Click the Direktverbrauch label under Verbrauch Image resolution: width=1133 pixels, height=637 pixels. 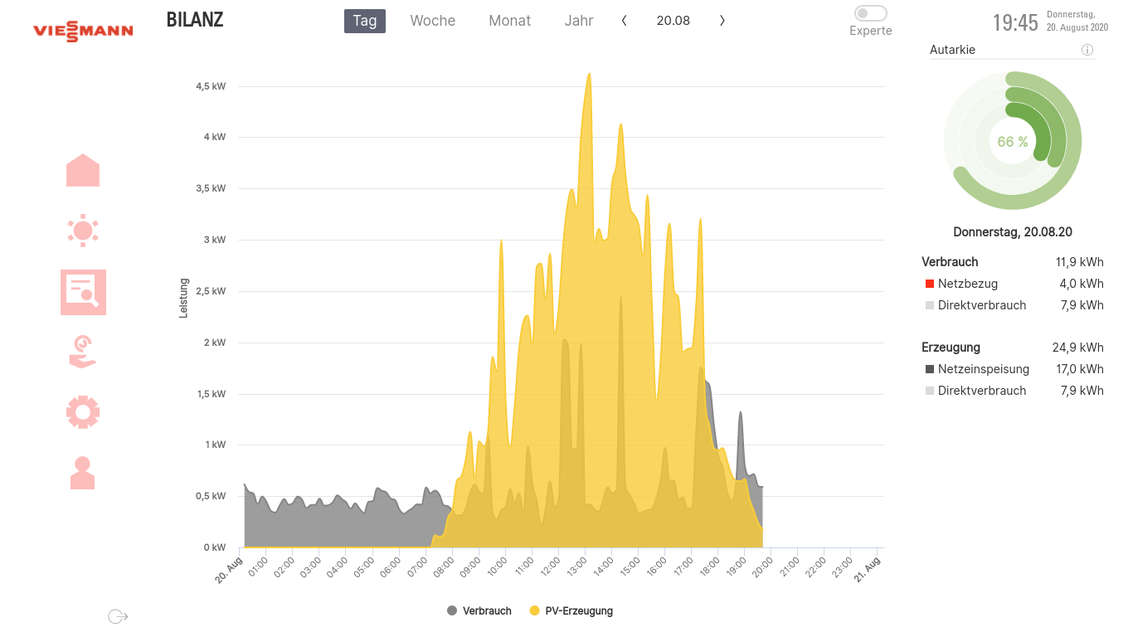click(x=982, y=305)
